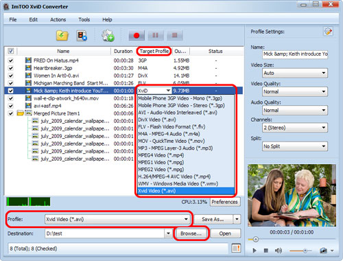Viewport: 343px width, 261px height.
Task: Collapse the XviD target profile combo box
Action: click(168, 91)
